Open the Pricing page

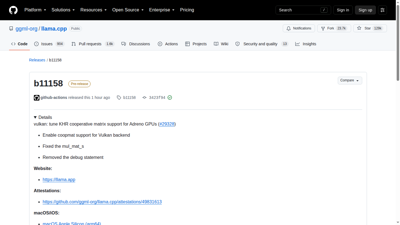click(187, 10)
